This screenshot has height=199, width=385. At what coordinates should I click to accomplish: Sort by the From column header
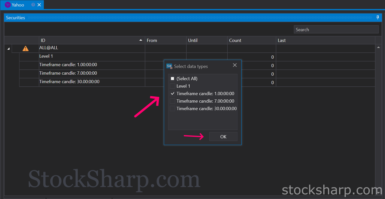pyautogui.click(x=166, y=40)
